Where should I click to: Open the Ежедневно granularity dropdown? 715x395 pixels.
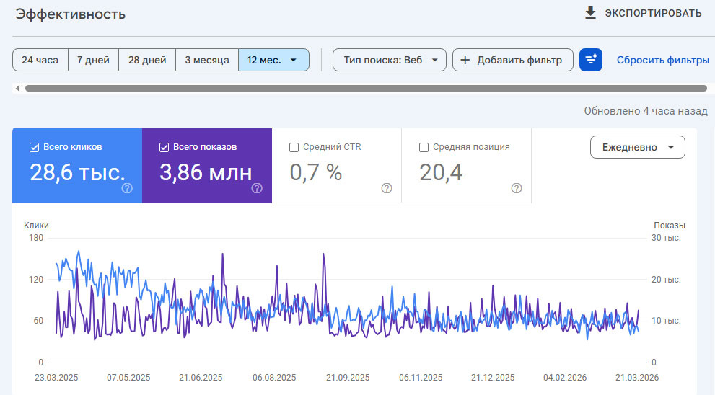tap(637, 147)
